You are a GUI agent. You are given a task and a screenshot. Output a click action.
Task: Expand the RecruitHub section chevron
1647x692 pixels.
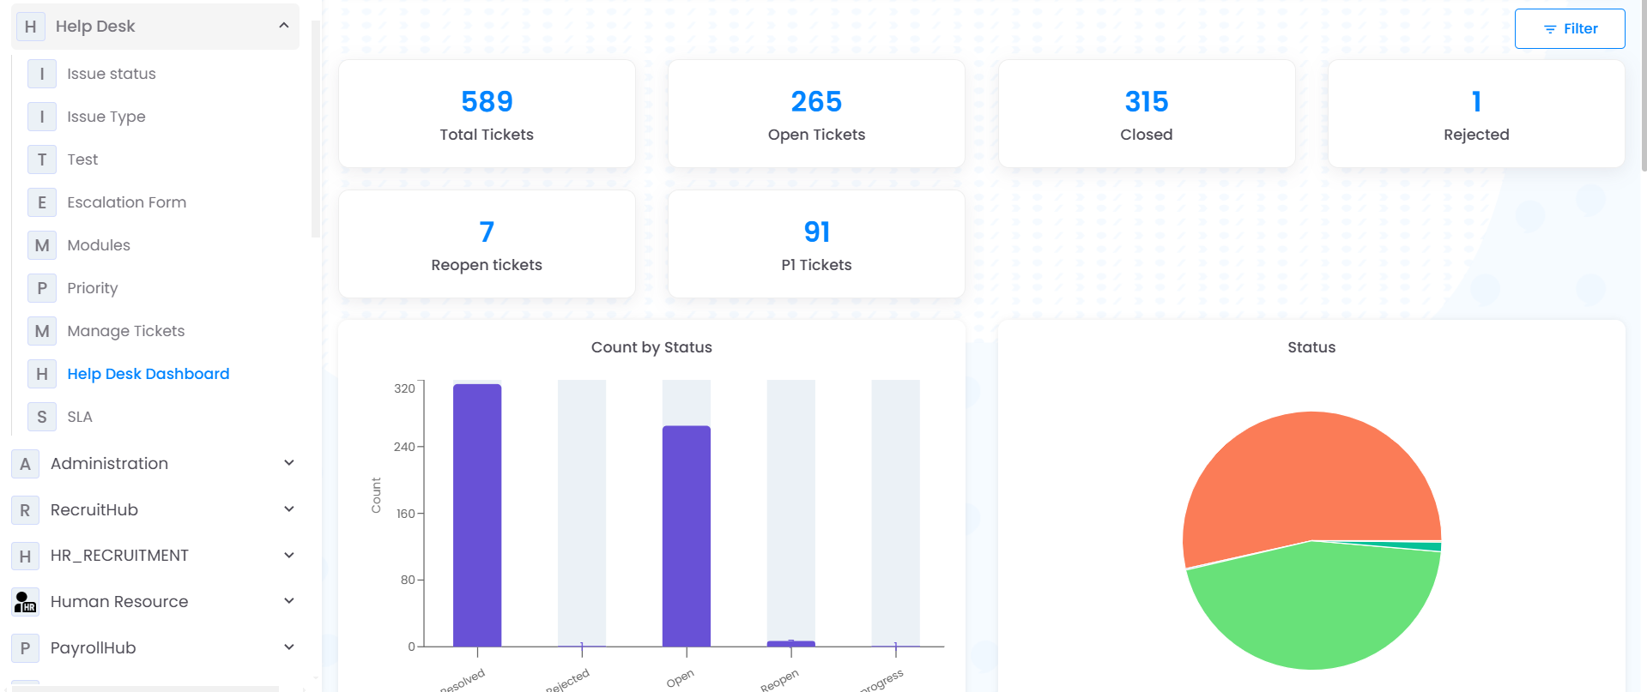pyautogui.click(x=289, y=509)
